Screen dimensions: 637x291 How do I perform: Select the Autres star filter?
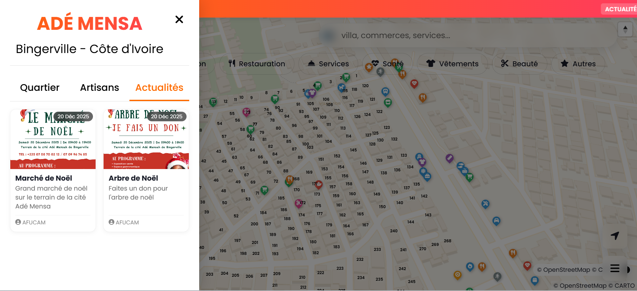pos(578,64)
